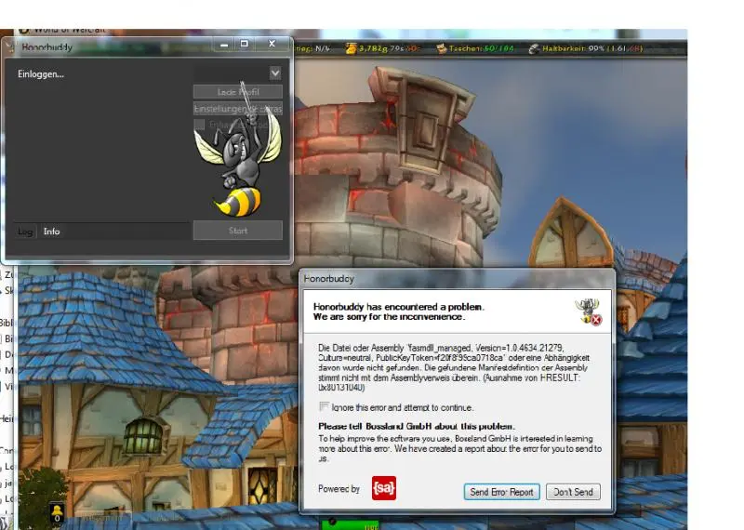744x530 pixels.
Task: Click Send Error Report button
Action: click(x=501, y=492)
